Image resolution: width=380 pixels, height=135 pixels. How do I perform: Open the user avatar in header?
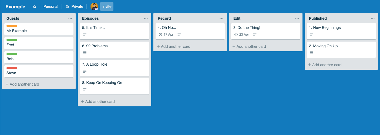coord(94,6)
